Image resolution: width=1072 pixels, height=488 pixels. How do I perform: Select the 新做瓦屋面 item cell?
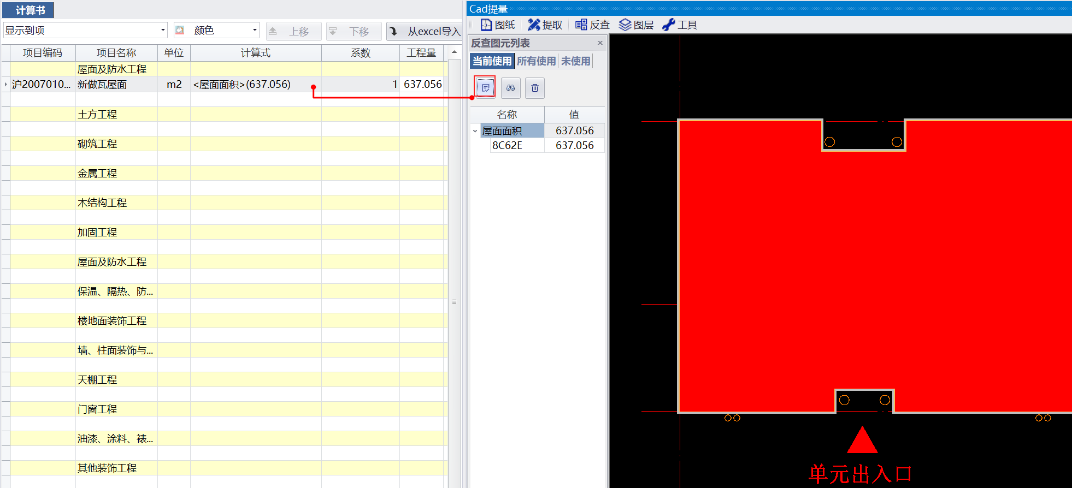[x=116, y=84]
